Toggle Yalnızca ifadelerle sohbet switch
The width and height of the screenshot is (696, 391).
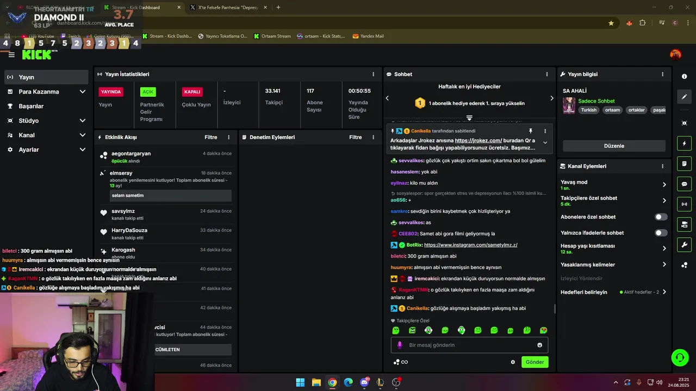click(x=661, y=233)
